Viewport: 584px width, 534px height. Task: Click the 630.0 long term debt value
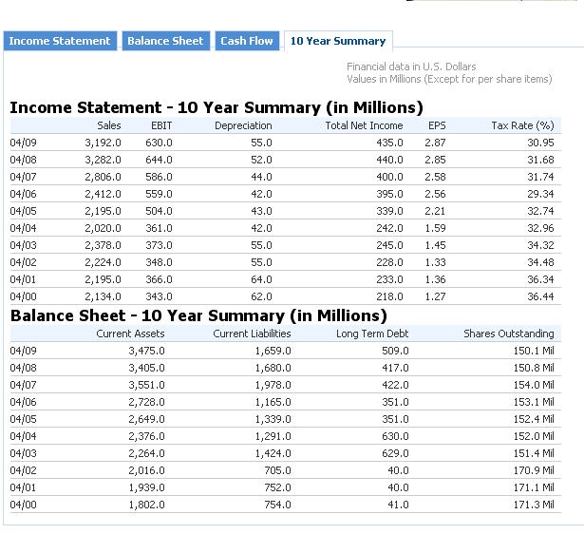(x=394, y=436)
